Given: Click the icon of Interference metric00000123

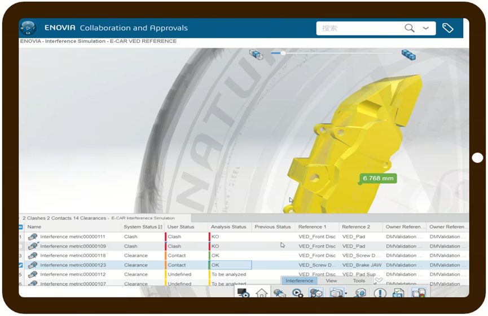Looking at the screenshot, I should (x=33, y=265).
